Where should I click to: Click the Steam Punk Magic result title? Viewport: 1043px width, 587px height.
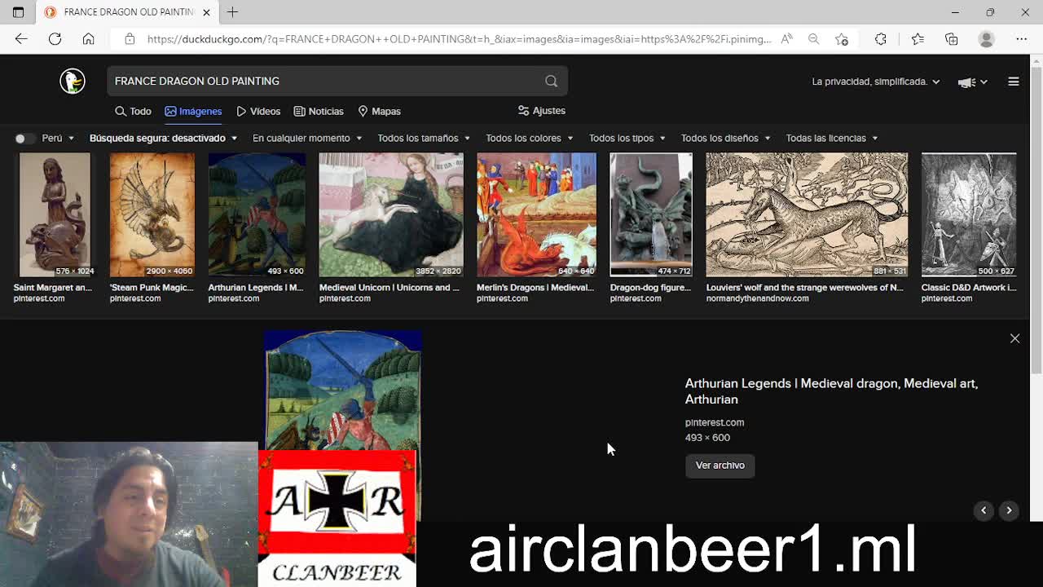click(x=152, y=288)
